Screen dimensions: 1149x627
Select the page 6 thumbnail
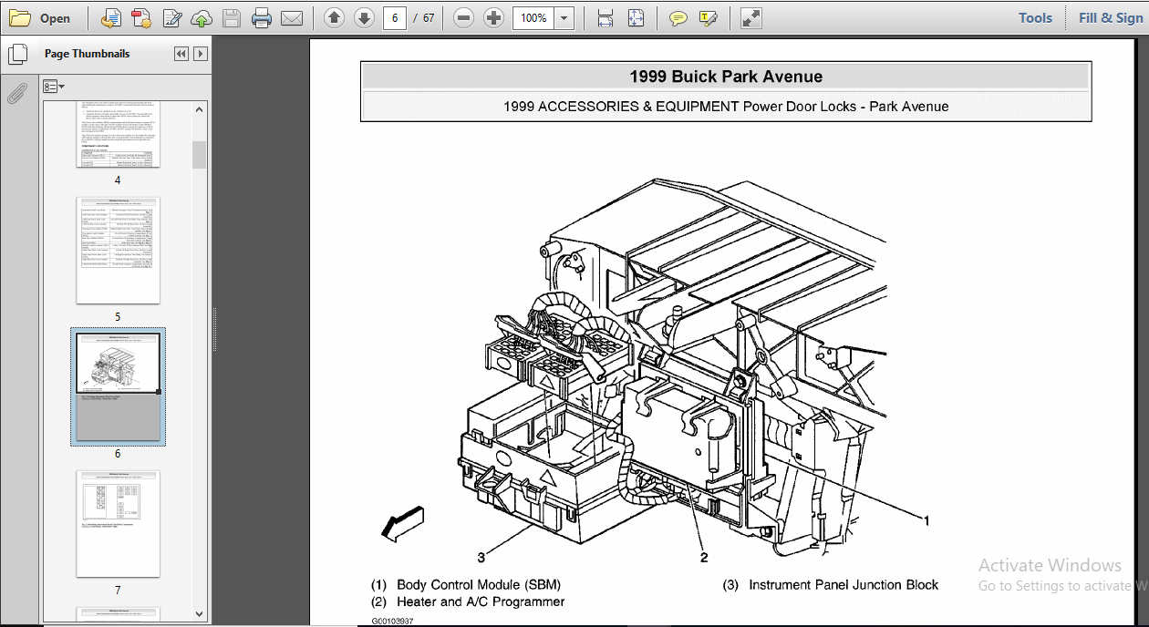(118, 386)
